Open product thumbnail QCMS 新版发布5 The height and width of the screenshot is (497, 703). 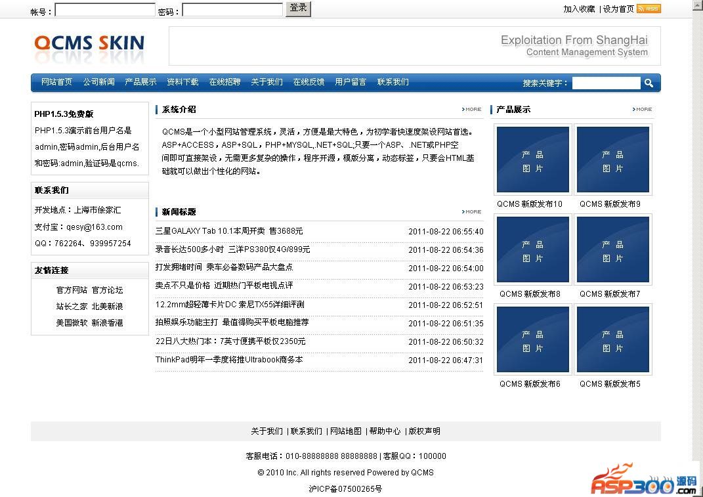[x=613, y=339]
